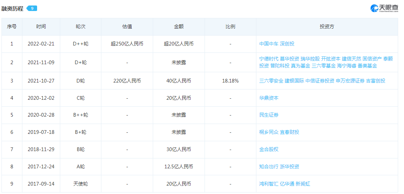Open investor link 深创投
This screenshot has height=194, width=404.
click(287, 44)
